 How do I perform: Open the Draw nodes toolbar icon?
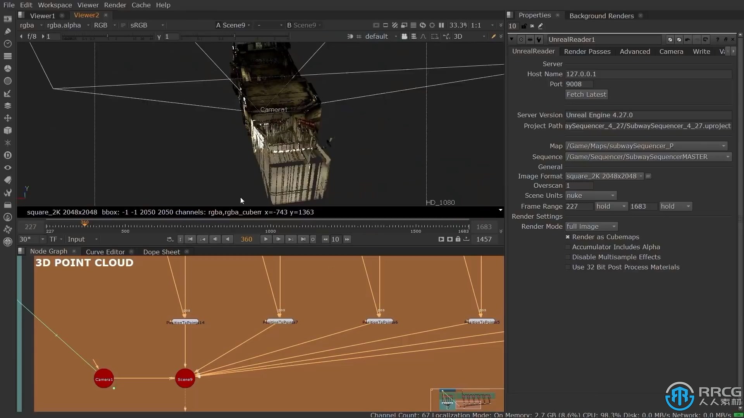point(7,31)
